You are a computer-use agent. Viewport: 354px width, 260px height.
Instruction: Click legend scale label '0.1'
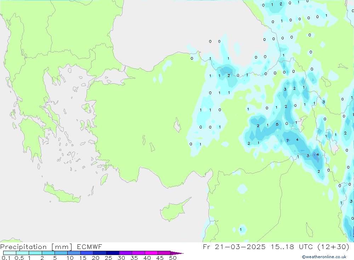(x=6, y=258)
